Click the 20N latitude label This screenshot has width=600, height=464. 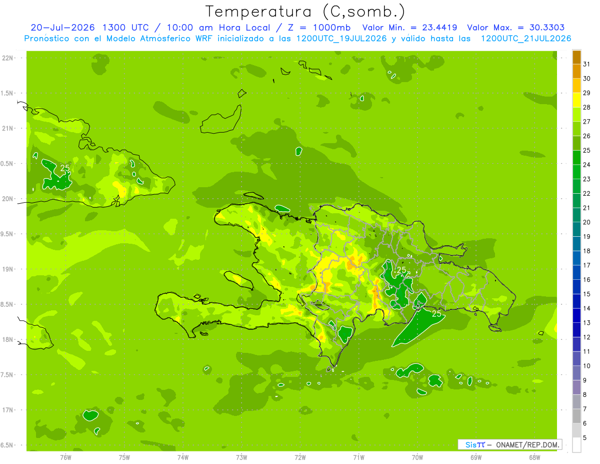pos(8,199)
